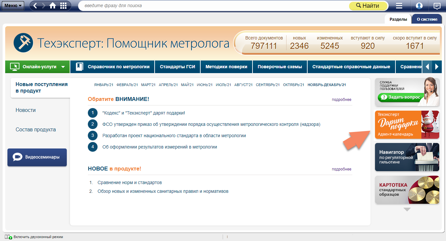Click подробнее next to Обратите ВНИМАНИЕ
The image size is (446, 241).
click(x=341, y=100)
